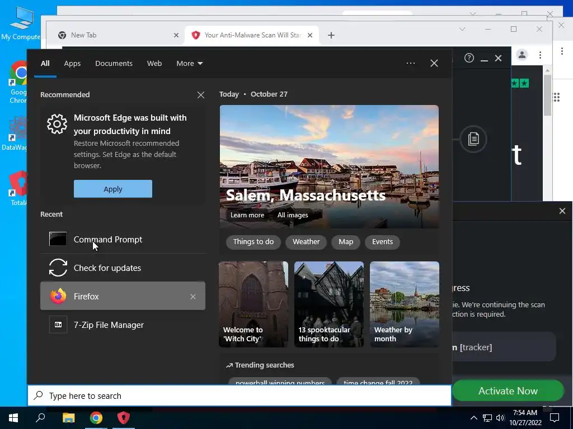This screenshot has height=429, width=573.
Task: Click the 'powerball winning numbers' trending search
Action: (x=280, y=382)
